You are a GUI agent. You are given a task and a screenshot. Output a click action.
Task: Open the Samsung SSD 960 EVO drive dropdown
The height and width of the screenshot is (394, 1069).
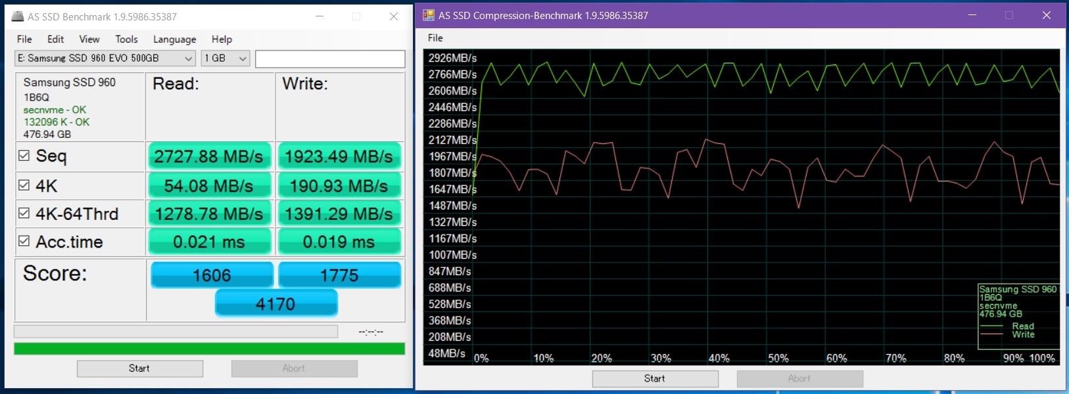click(105, 58)
